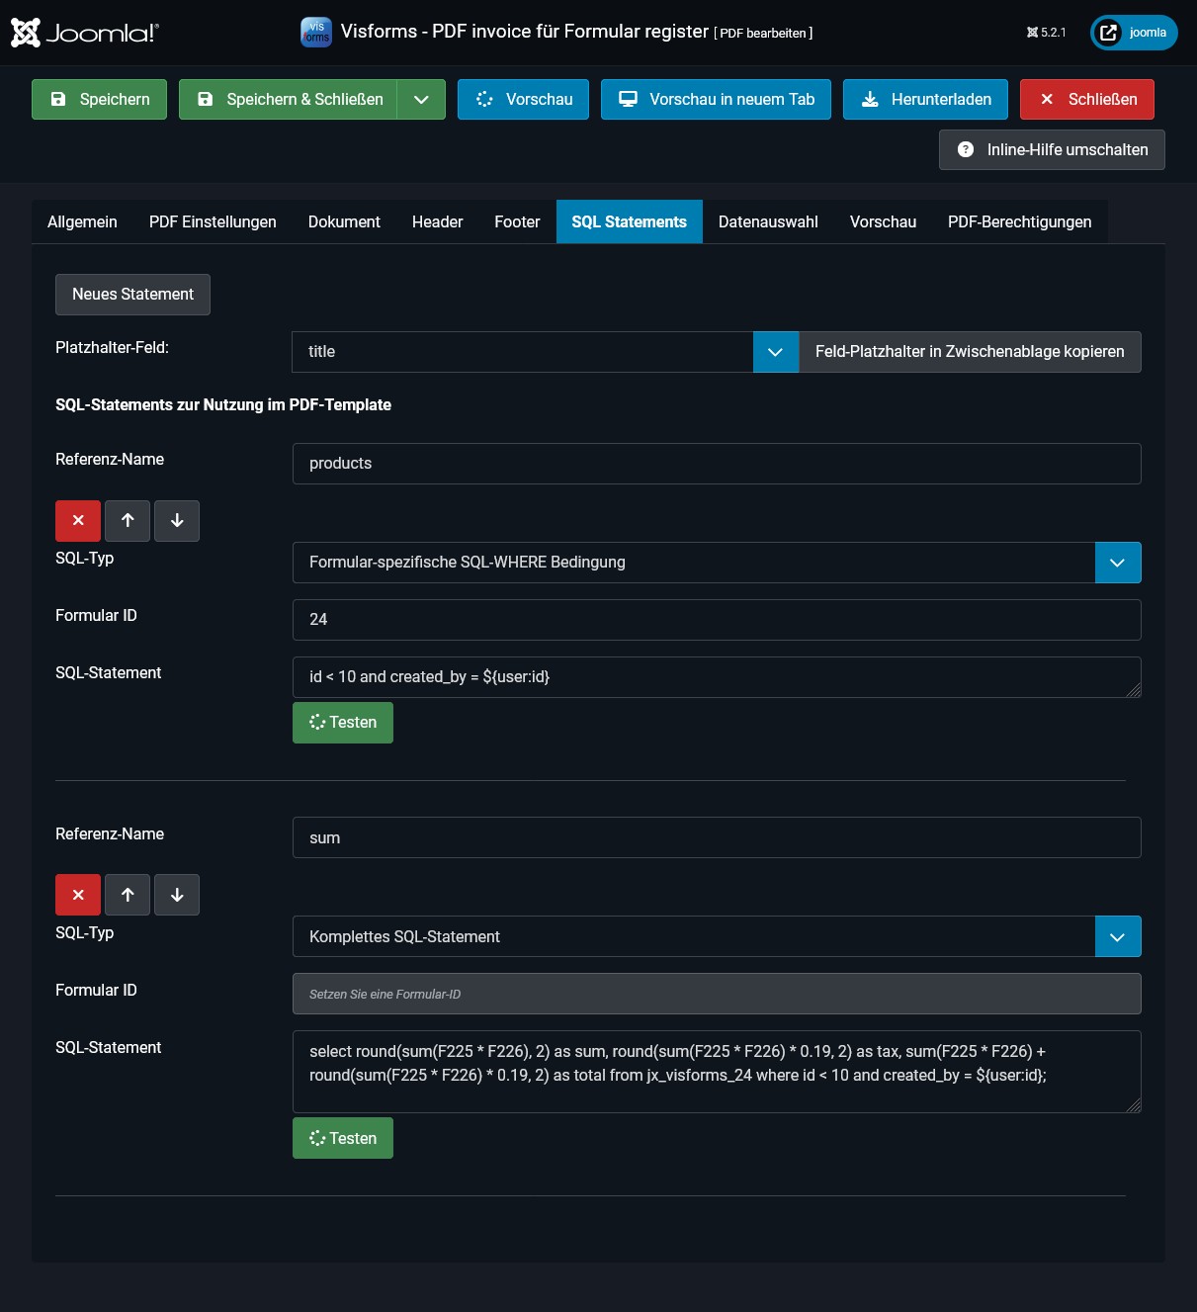Image resolution: width=1197 pixels, height=1312 pixels.
Task: Open the Datenauswahl tab
Action: 768,222
